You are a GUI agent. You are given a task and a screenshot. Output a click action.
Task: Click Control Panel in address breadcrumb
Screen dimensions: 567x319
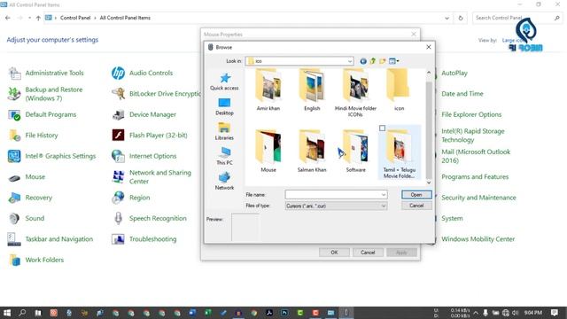tap(75, 18)
